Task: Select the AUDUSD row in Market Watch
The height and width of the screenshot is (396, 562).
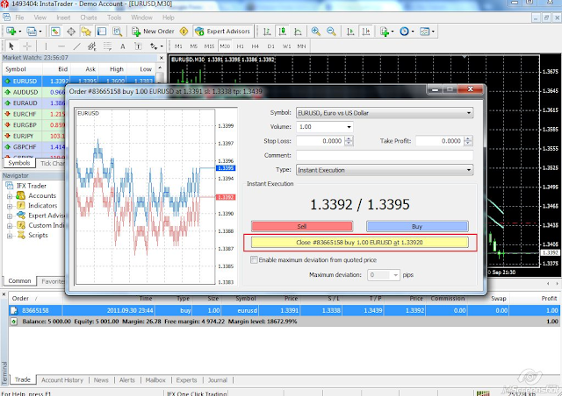Action: click(34, 92)
